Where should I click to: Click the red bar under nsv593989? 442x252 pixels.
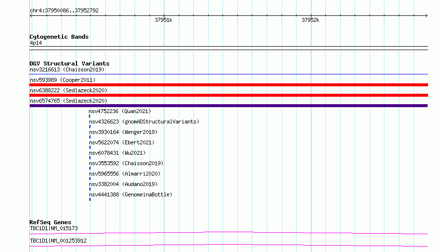(x=228, y=85)
